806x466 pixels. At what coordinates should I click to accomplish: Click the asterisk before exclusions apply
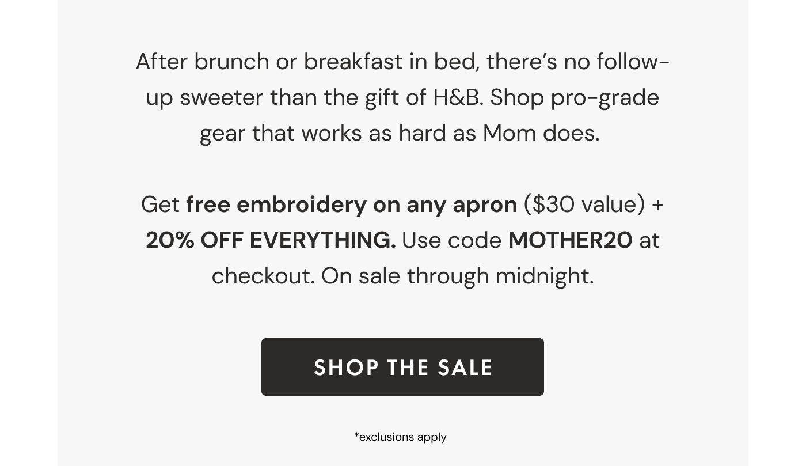(x=356, y=437)
